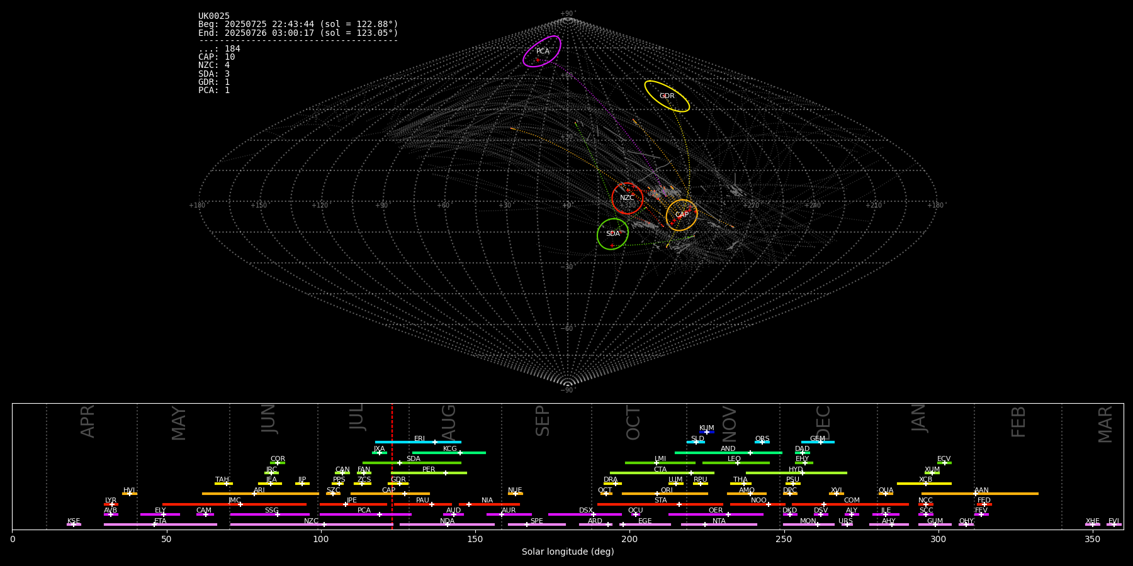Click the cyan ERI shower bar in timeline
Screen dimensions: 1133x566
418,442
